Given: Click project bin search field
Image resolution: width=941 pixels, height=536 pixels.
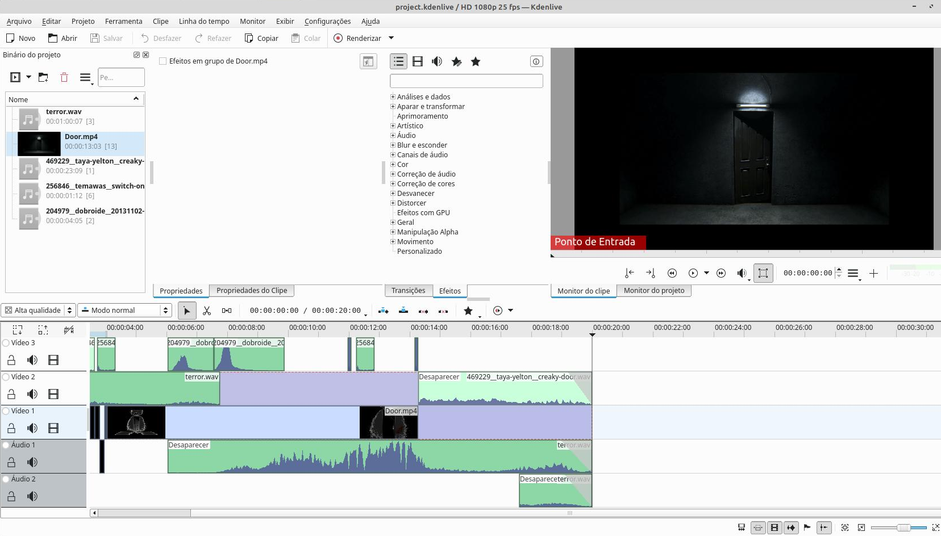Looking at the screenshot, I should point(121,77).
